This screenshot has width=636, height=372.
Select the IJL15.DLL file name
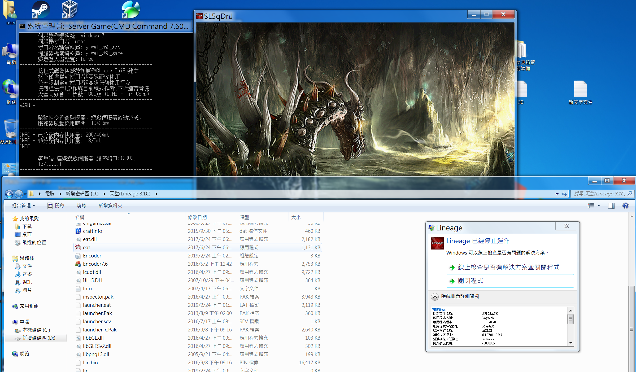coord(93,280)
